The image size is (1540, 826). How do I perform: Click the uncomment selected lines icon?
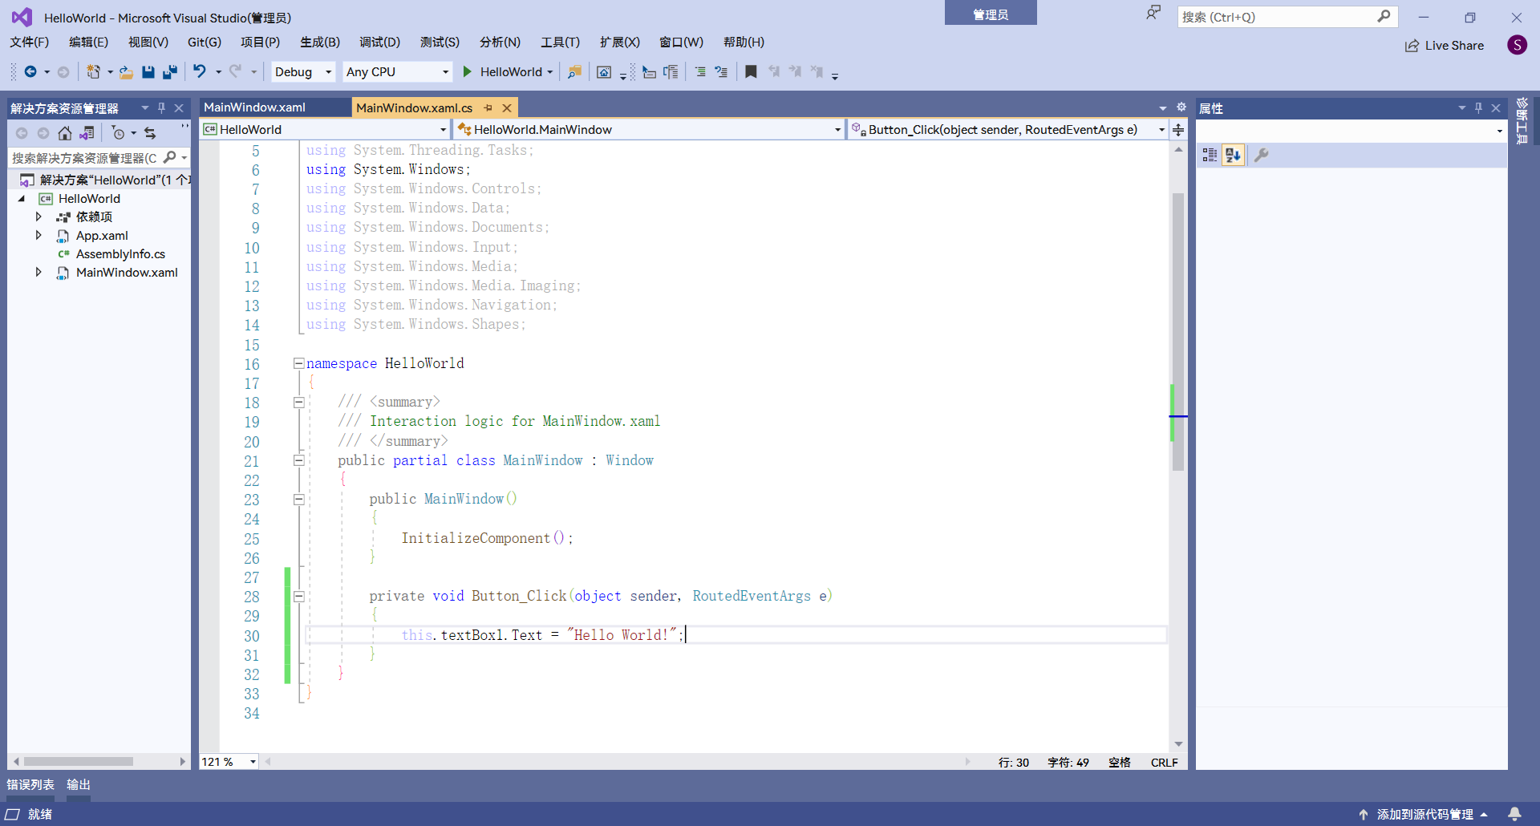pos(721,72)
